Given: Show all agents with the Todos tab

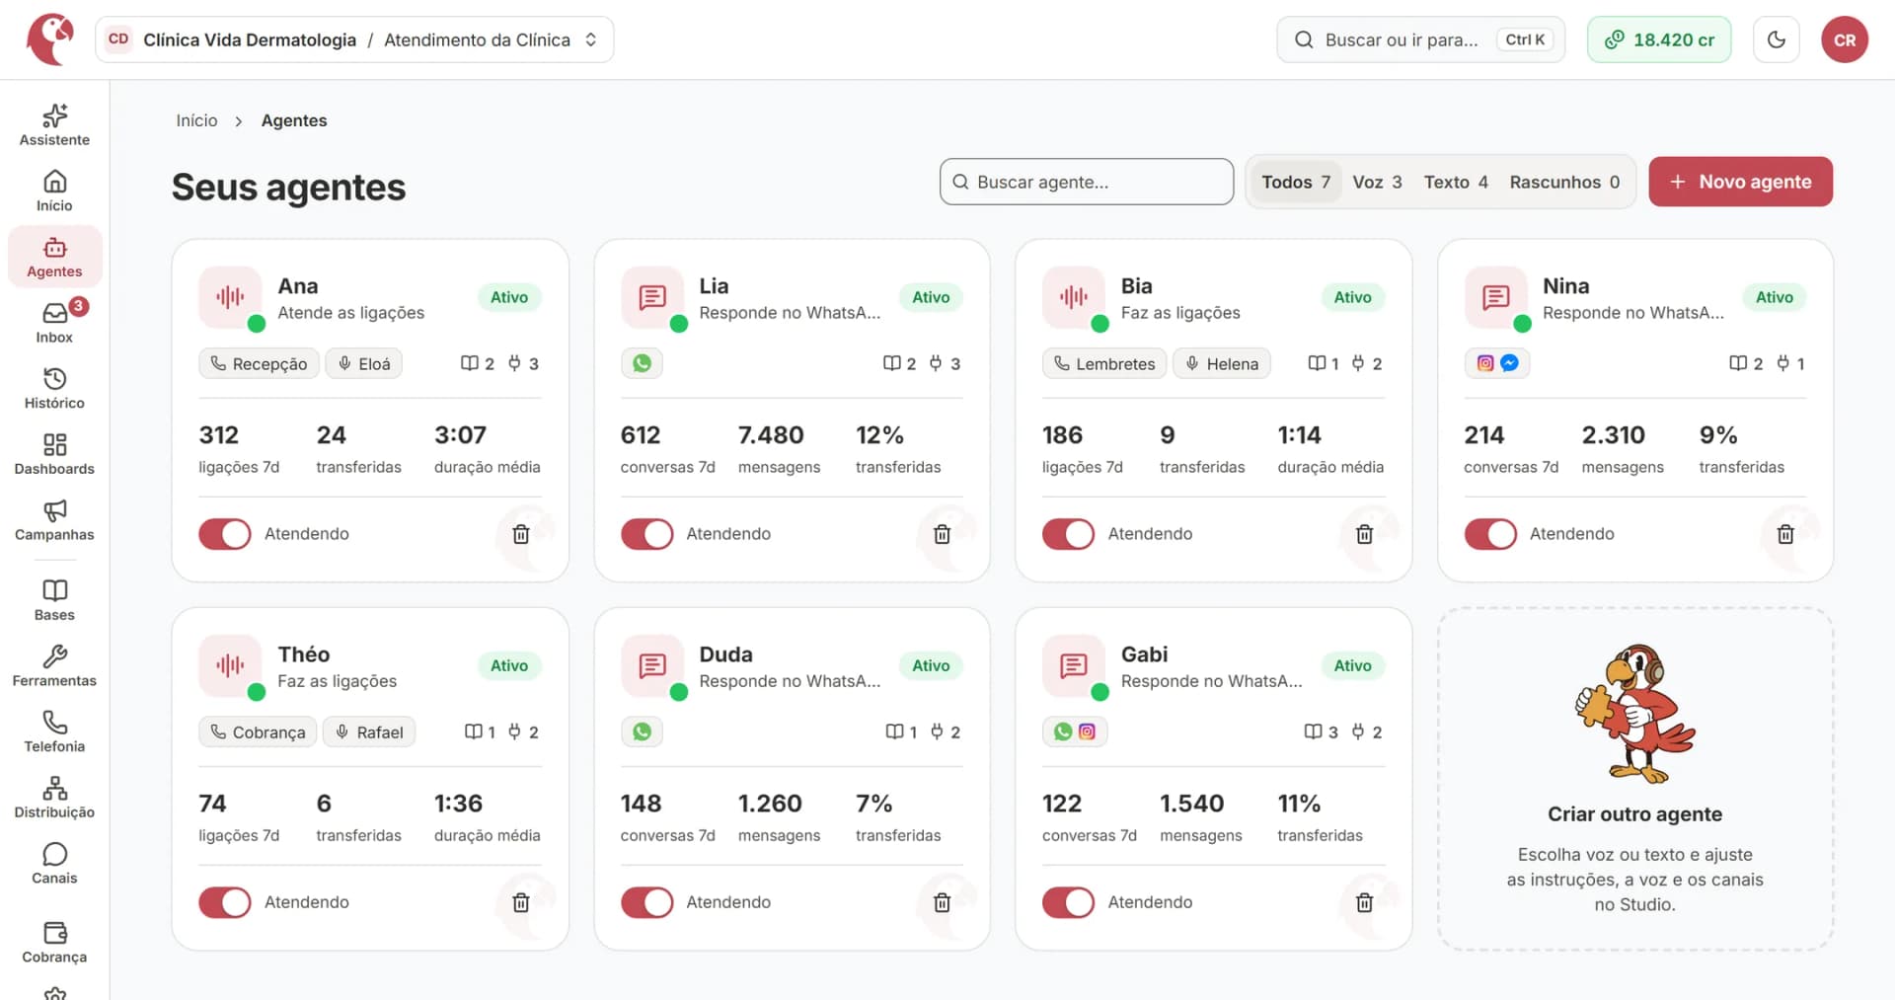Looking at the screenshot, I should pyautogui.click(x=1296, y=182).
